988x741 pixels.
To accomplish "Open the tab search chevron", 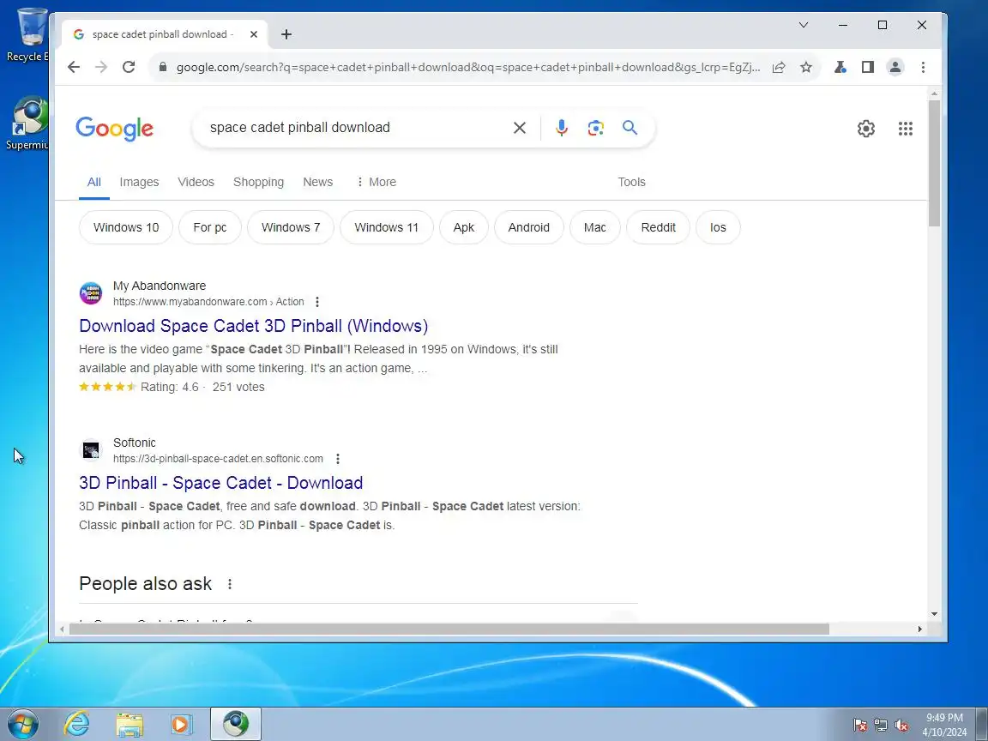I will point(804,25).
